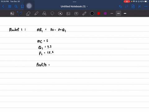
Task: Choose the red pen color
Action: click(x=99, y=13)
